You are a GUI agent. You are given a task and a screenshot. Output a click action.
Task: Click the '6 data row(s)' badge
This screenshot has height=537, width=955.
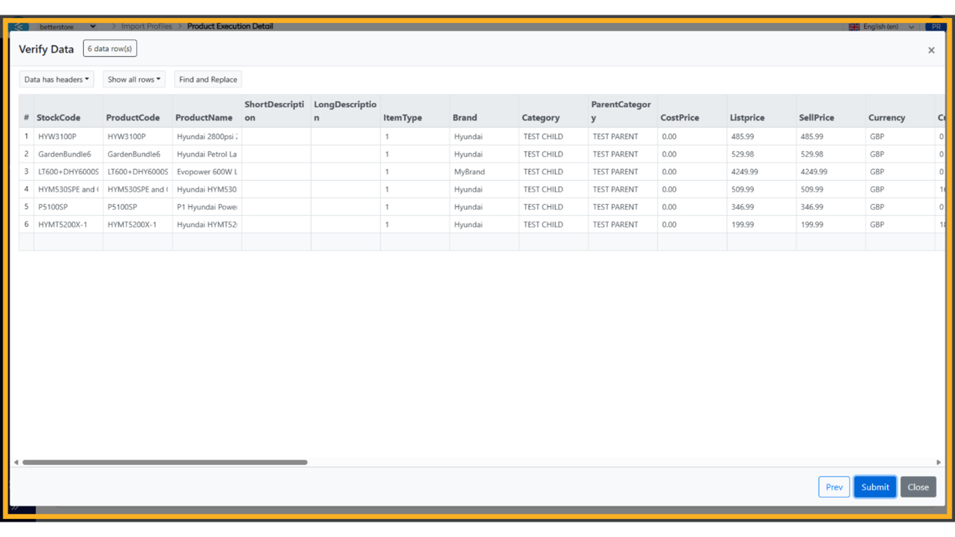(110, 48)
